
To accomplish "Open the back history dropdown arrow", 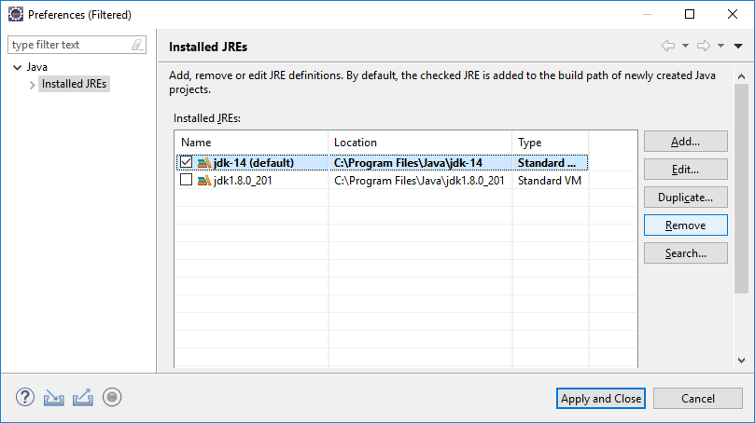I will 685,46.
